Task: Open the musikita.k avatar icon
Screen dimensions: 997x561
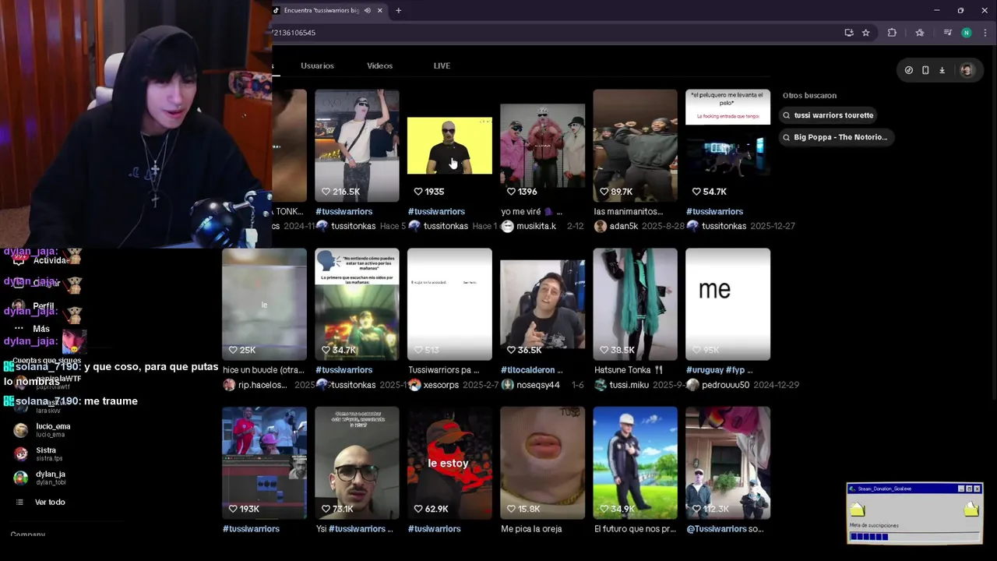Action: click(508, 226)
